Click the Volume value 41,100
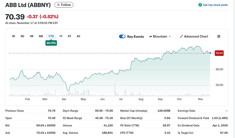The height and width of the screenshot is (138, 235). point(108,126)
